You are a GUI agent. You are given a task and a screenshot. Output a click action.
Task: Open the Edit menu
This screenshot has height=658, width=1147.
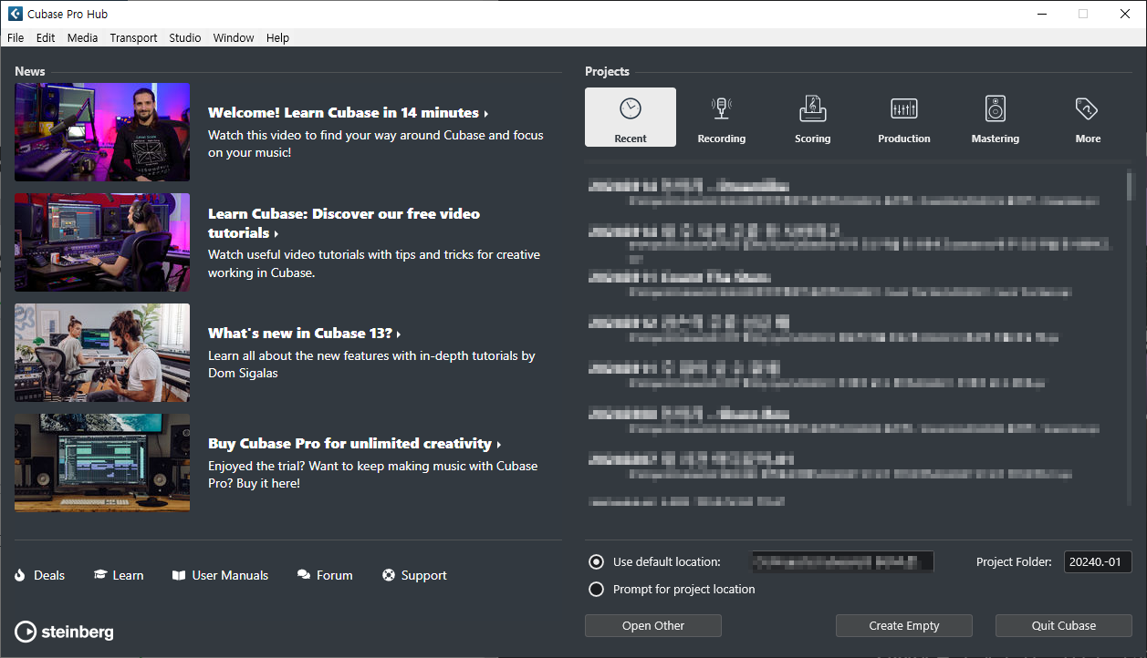pyautogui.click(x=46, y=37)
